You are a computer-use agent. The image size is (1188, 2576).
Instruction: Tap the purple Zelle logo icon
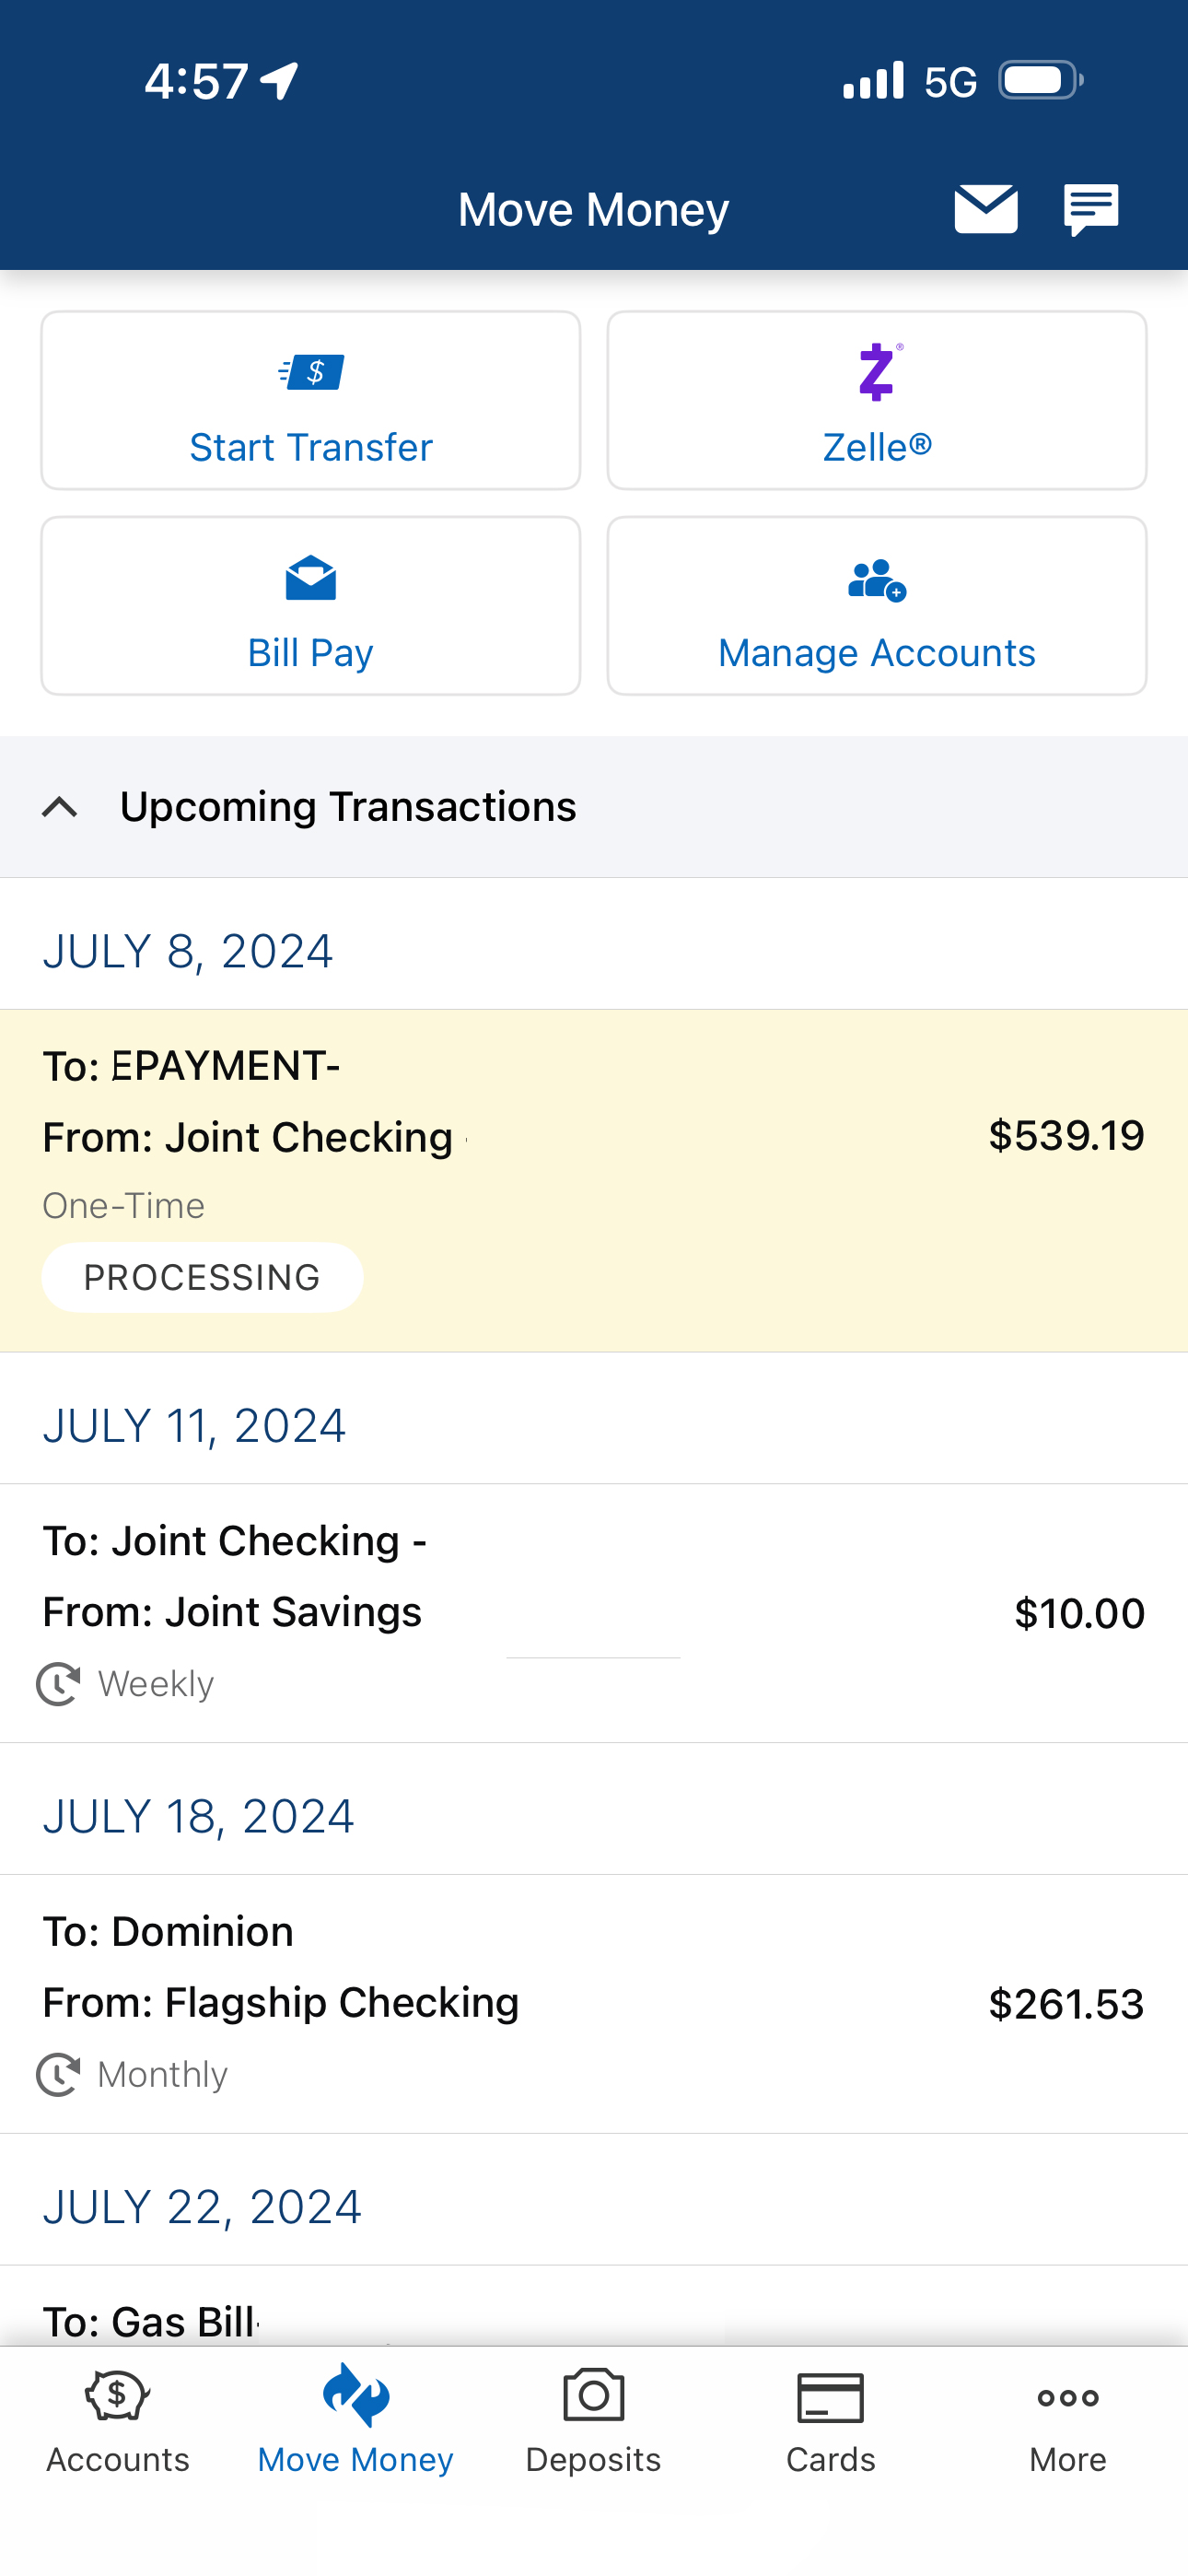(877, 372)
